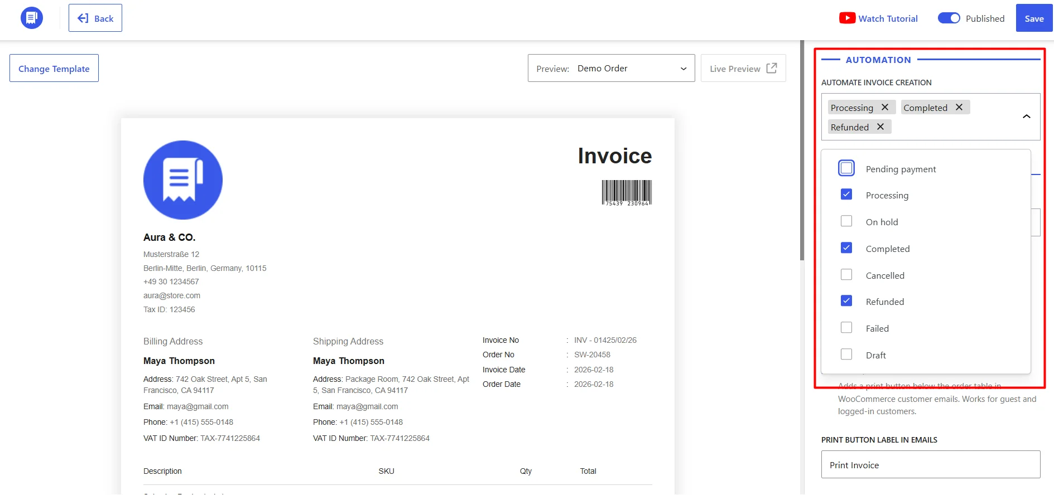The width and height of the screenshot is (1054, 495).
Task: Click the Musterstraße 12 address line
Action: point(171,254)
